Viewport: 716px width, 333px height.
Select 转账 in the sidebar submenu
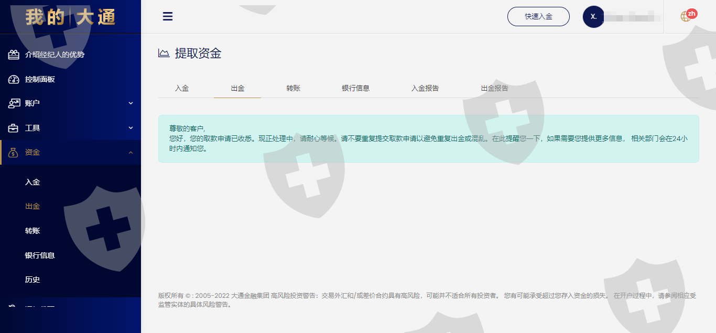32,231
